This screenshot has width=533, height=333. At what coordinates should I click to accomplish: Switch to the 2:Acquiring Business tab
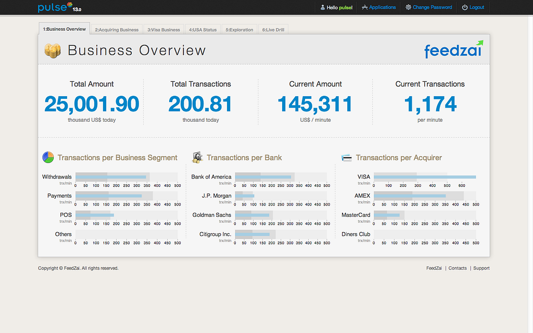[x=117, y=30]
